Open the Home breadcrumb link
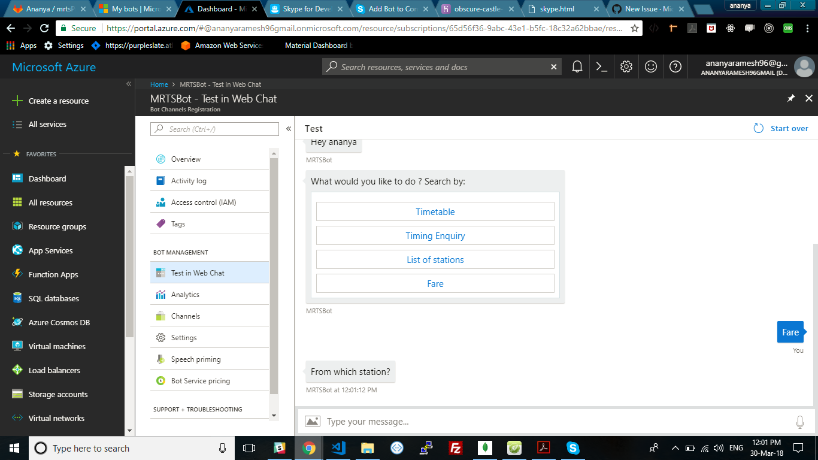This screenshot has height=460, width=818. point(159,84)
